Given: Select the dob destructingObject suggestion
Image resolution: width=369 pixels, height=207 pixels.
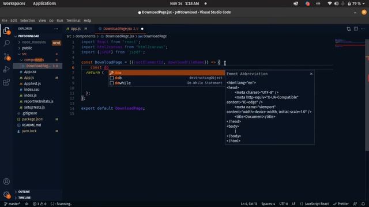Looking at the screenshot, I should click(167, 78).
